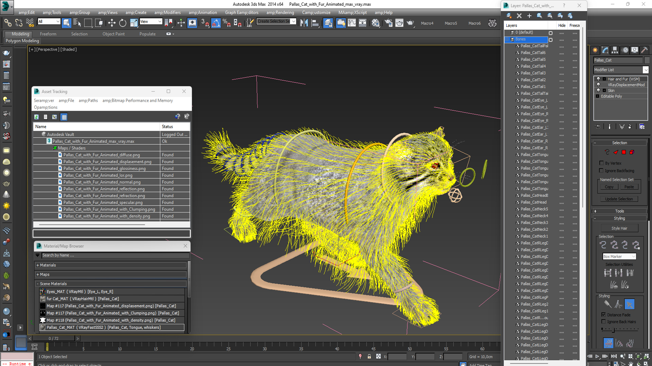This screenshot has width=652, height=366.
Task: Open the Render Setup teapot icon
Action: 388,23
